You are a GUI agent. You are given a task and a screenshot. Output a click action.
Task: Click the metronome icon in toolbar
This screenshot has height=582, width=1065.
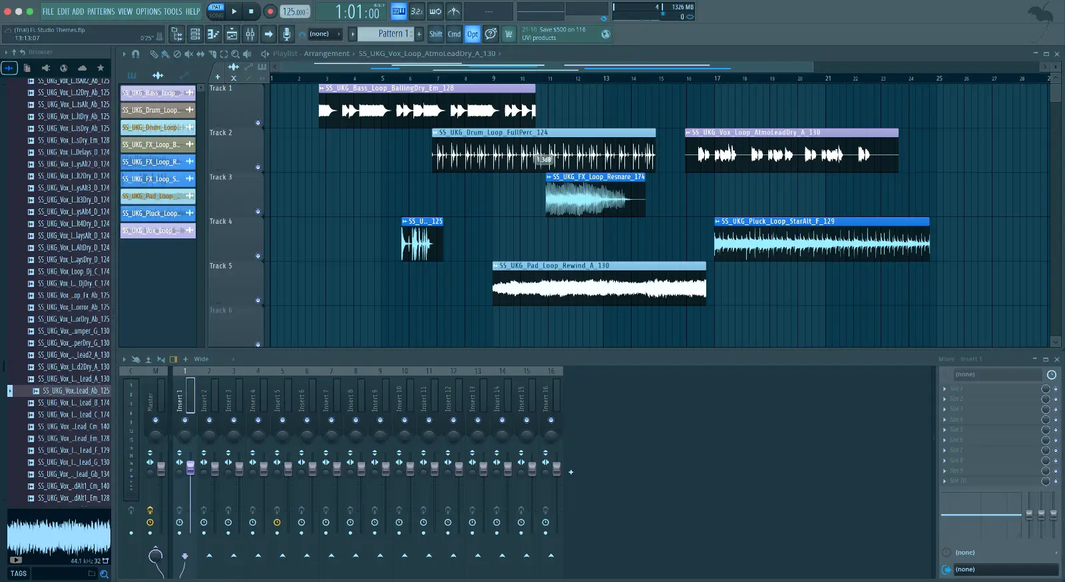click(x=454, y=11)
